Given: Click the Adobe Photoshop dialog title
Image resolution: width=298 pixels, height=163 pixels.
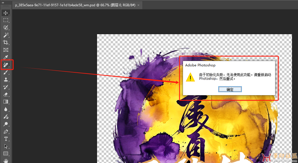Looking at the screenshot, I should pyautogui.click(x=200, y=65).
